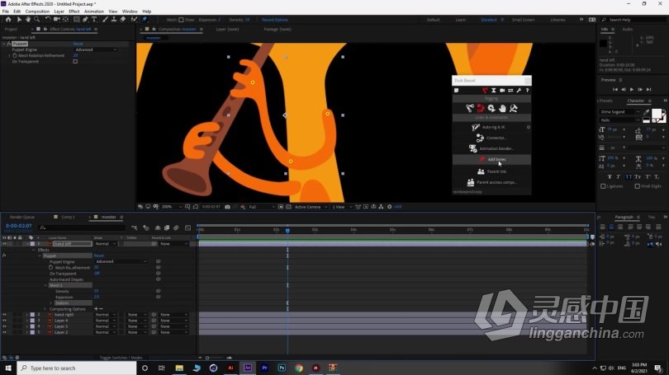
Task: Click Add bones in Duik
Action: (491, 159)
